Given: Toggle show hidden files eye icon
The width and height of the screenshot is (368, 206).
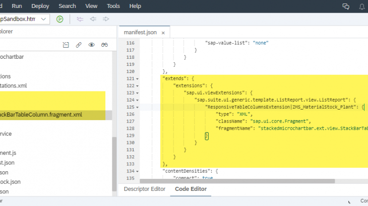Looking at the screenshot, I should coord(92,45).
